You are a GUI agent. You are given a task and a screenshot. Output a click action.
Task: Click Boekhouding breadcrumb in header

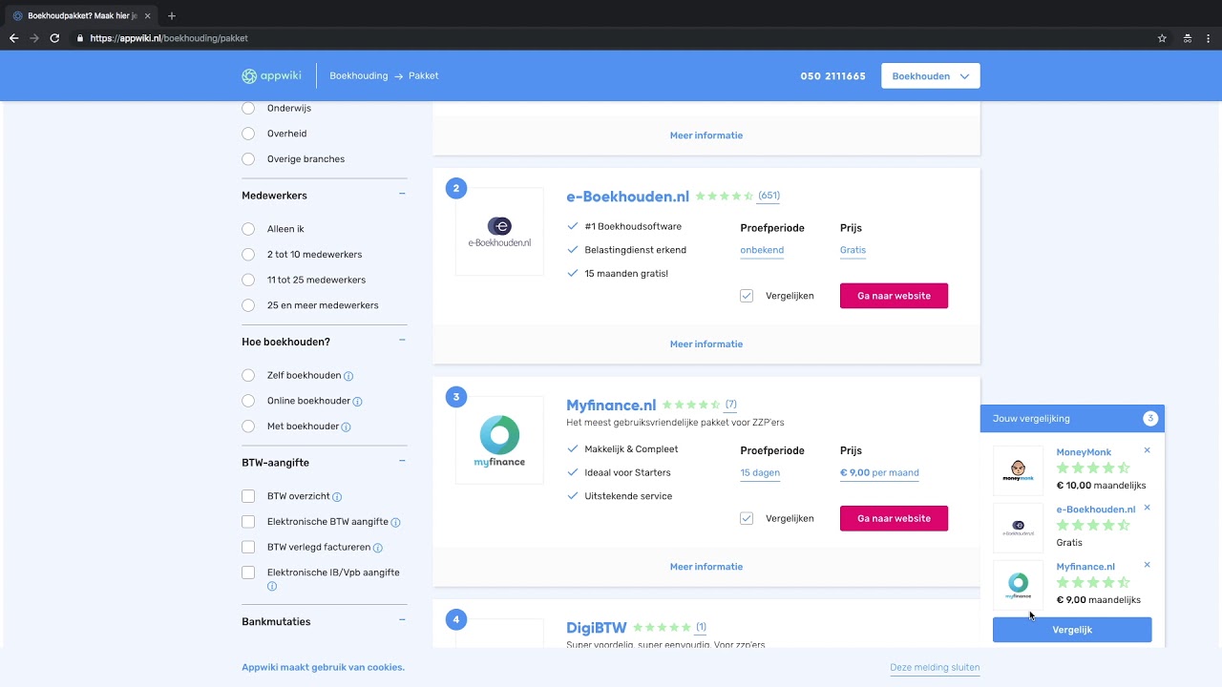359,76
